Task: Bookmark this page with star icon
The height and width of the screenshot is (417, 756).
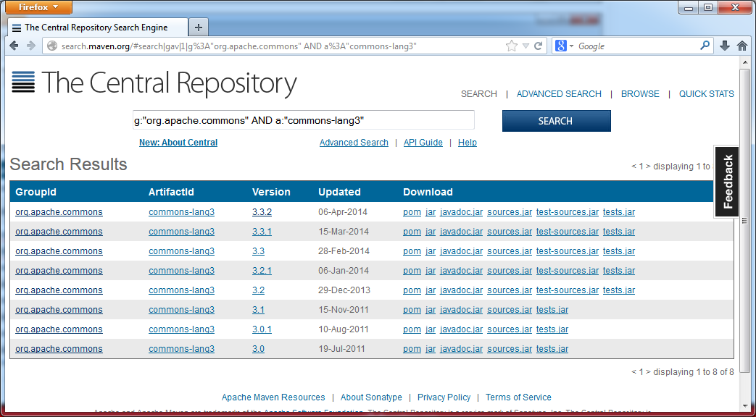Action: tap(511, 46)
